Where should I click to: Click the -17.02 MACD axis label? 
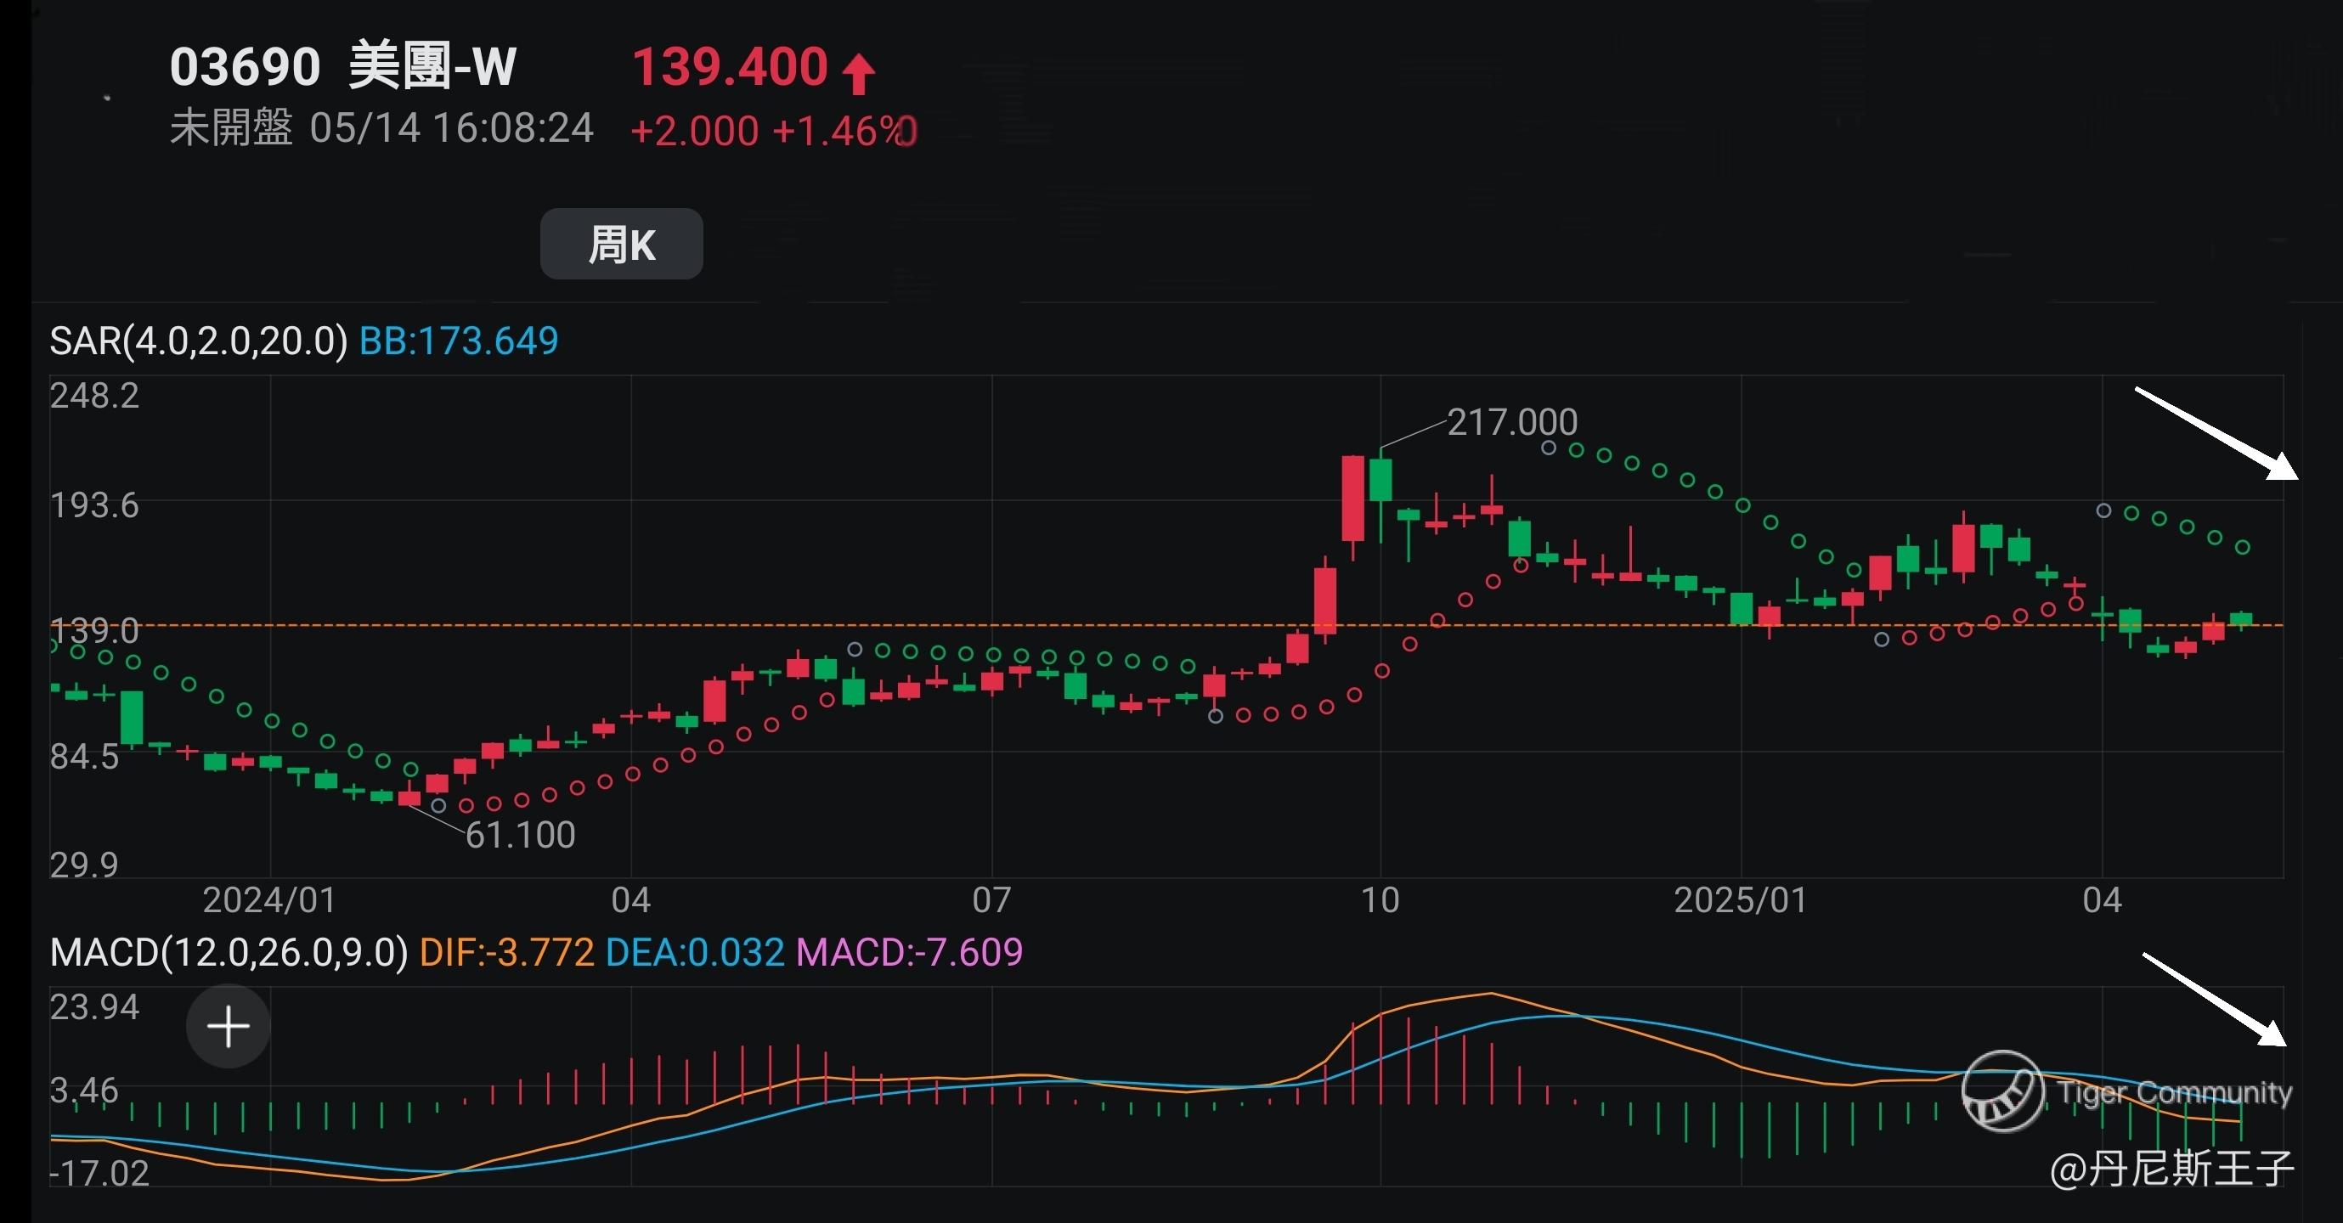point(99,1174)
